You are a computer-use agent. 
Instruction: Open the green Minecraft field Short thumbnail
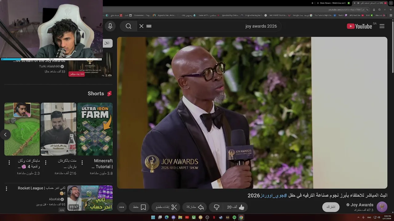(x=22, y=129)
